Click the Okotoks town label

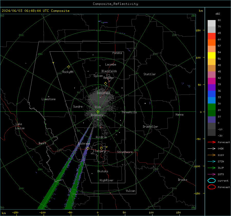103,171
